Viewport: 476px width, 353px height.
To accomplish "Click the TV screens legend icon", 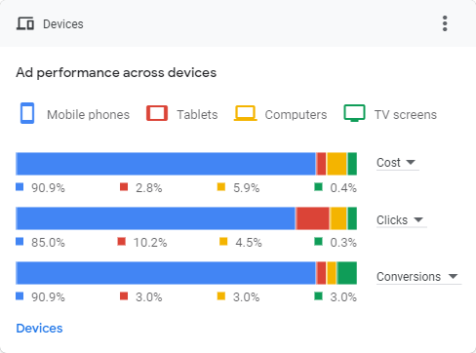I will [354, 113].
